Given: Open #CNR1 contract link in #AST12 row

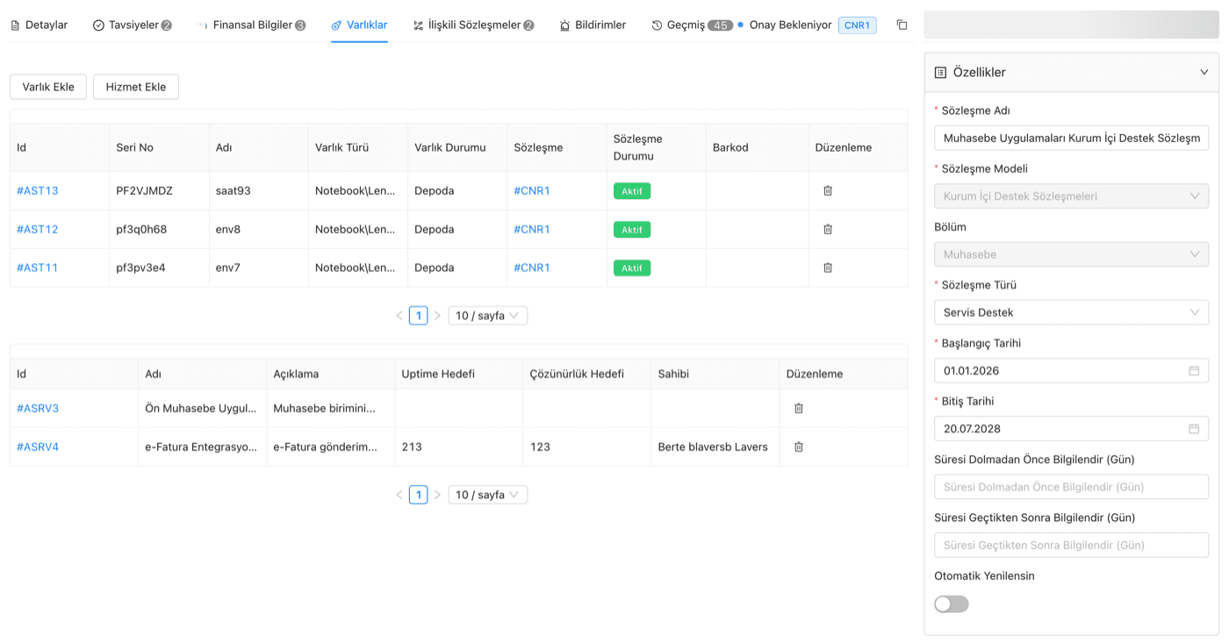Looking at the screenshot, I should (x=532, y=229).
